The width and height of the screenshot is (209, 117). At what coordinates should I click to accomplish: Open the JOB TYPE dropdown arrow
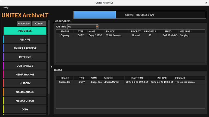coord(97,27)
